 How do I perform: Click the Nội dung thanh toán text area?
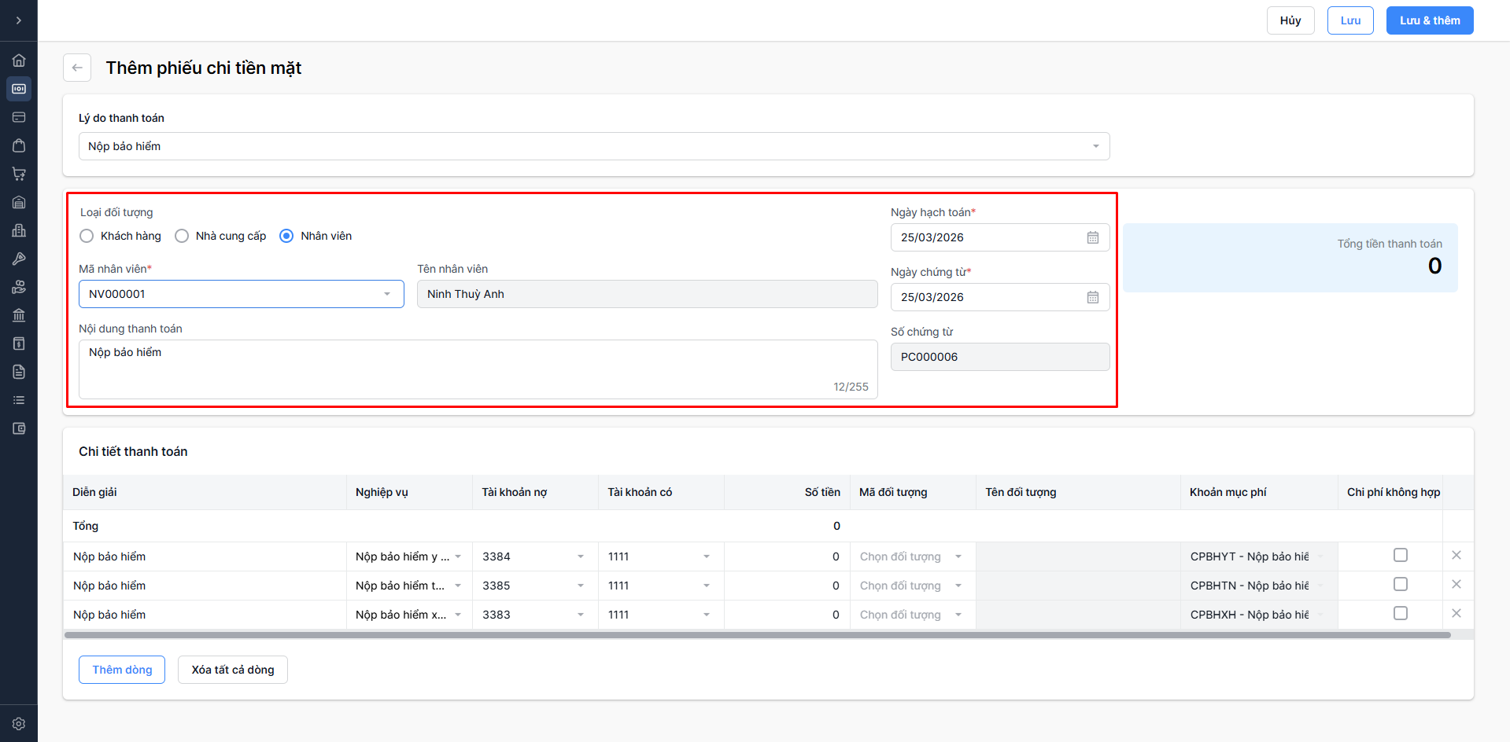coord(478,369)
